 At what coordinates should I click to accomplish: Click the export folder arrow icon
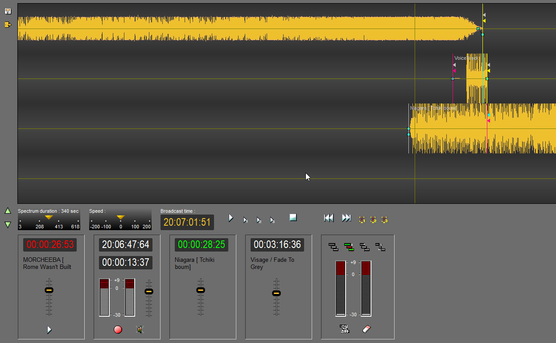coord(8,25)
